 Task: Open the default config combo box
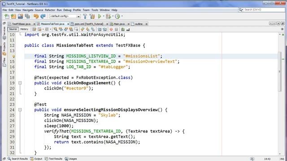tap(65, 16)
